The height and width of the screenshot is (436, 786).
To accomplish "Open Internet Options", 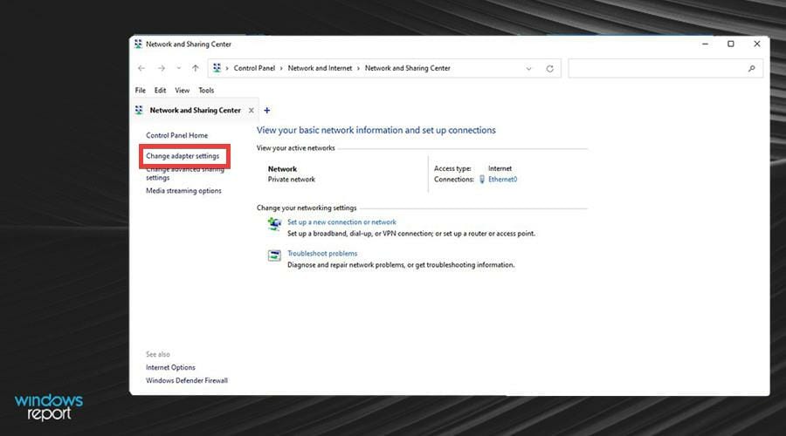I will click(170, 367).
